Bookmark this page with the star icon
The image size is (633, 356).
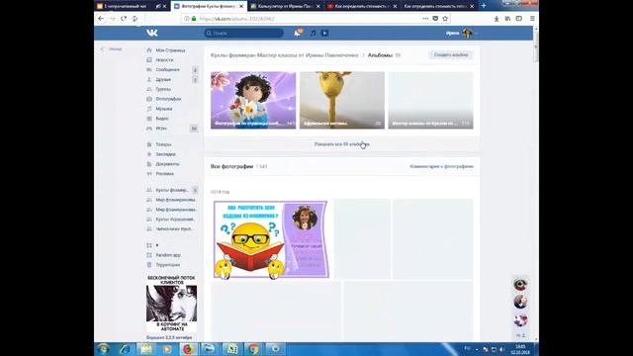(x=445, y=19)
